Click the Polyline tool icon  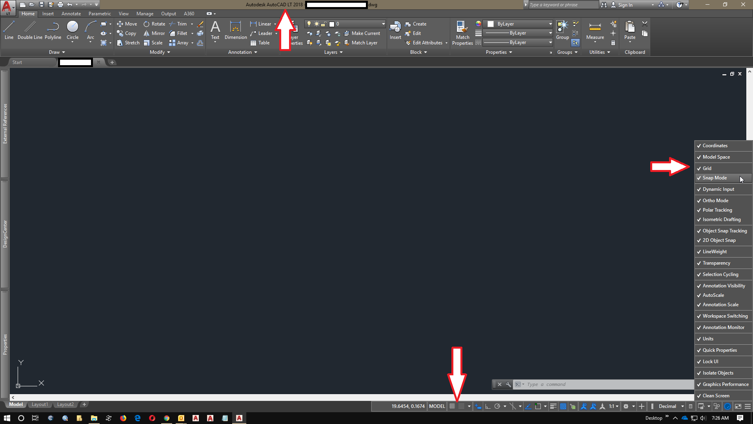[x=53, y=29]
